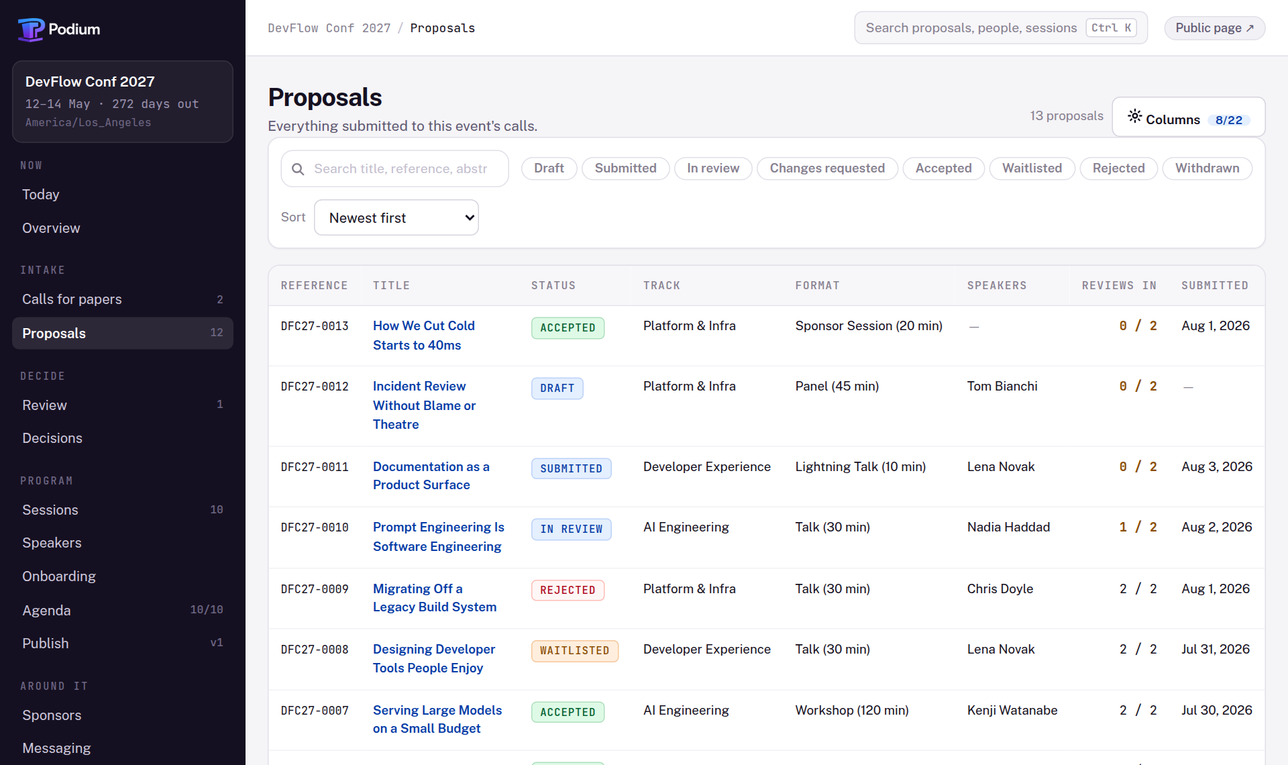The height and width of the screenshot is (765, 1288).
Task: Open proposal How We Cut Cold Starts to 40ms
Action: (x=423, y=336)
